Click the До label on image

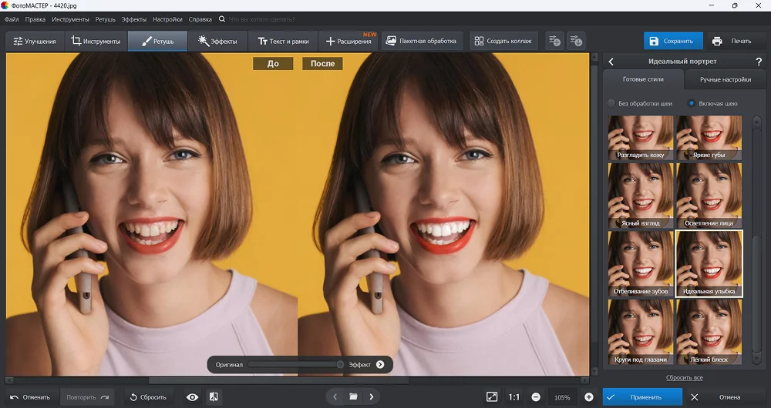click(x=273, y=63)
